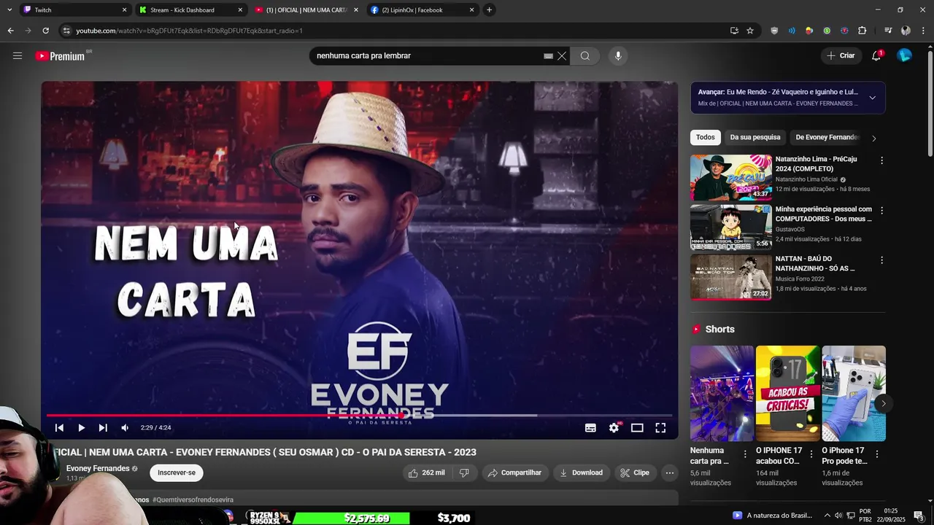The image size is (934, 525).
Task: Mute the video volume
Action: click(125, 428)
